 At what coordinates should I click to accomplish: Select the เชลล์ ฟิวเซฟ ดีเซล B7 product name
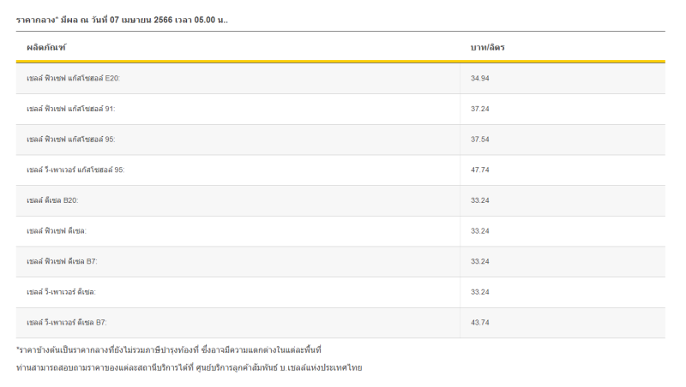coord(62,262)
